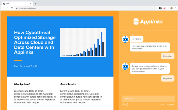Click the bar chart image

click(x=83, y=42)
